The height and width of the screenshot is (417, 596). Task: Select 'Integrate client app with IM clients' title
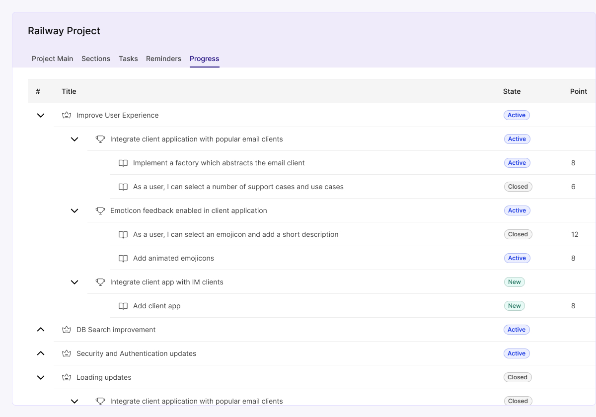(x=167, y=282)
